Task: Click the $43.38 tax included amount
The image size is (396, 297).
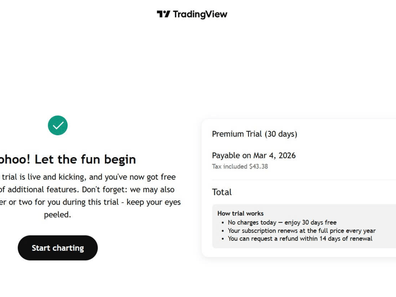Action: (x=258, y=166)
